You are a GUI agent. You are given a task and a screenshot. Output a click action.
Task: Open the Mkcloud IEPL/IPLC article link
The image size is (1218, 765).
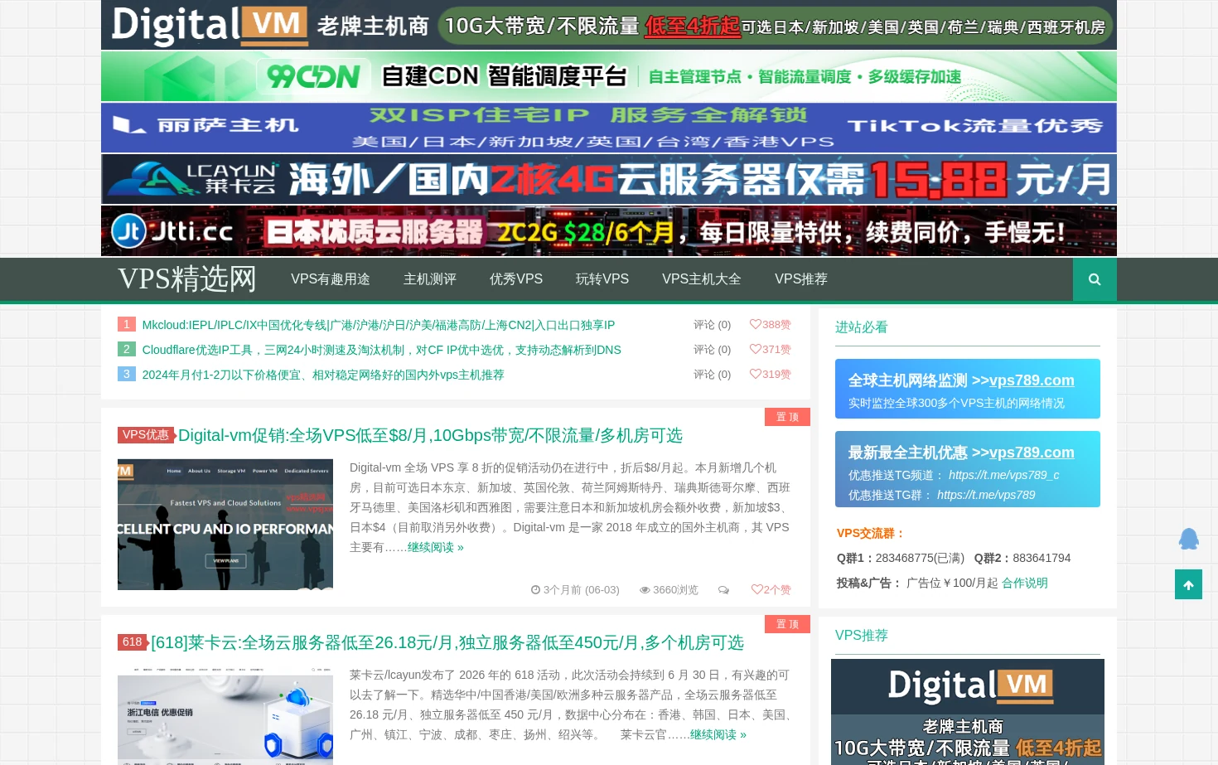(379, 325)
